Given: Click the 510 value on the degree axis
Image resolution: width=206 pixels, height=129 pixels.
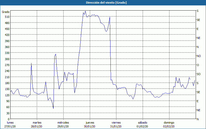Looking at the screenshot, I should (x=7, y=17).
